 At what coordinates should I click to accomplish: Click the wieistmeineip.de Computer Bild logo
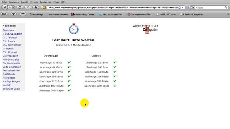click(146, 29)
